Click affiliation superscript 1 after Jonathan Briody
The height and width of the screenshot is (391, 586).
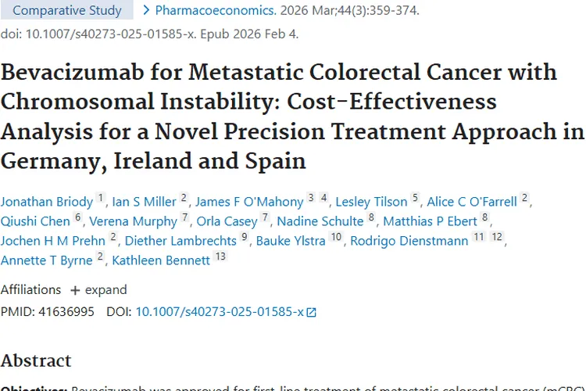click(x=100, y=199)
